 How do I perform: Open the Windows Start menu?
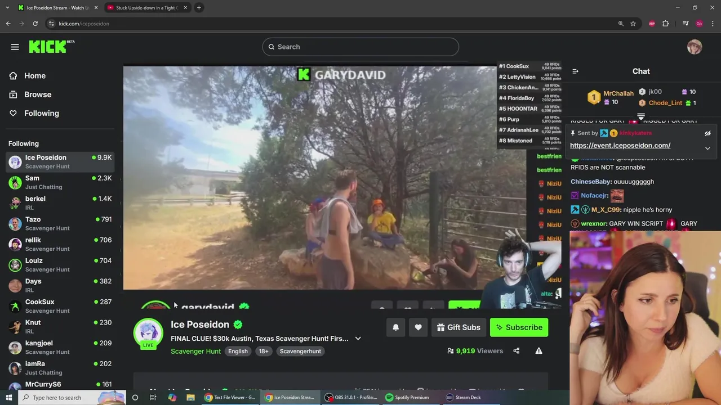(10, 397)
